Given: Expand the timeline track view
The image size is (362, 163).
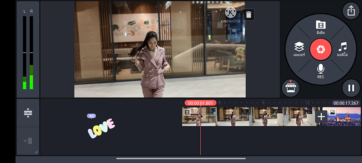Looking at the screenshot, I should (28, 113).
